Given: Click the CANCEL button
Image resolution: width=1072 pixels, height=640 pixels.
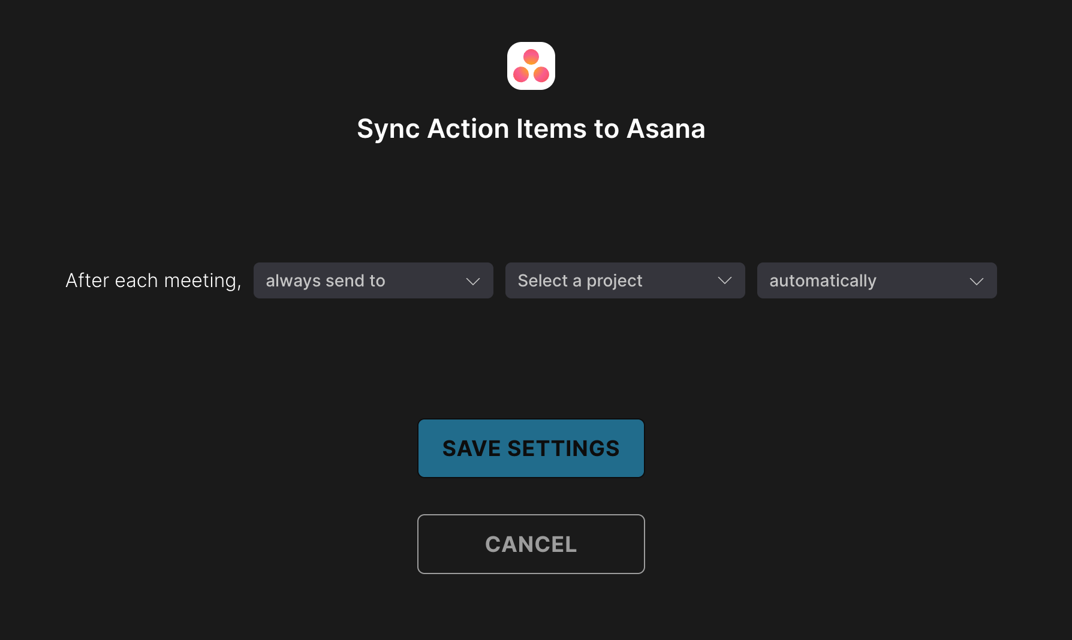Looking at the screenshot, I should pyautogui.click(x=531, y=544).
